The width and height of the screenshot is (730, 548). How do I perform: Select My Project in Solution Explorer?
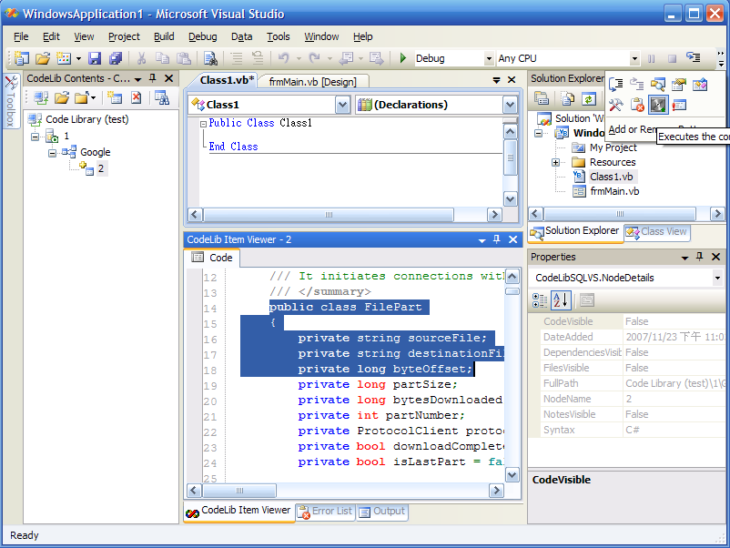point(613,147)
